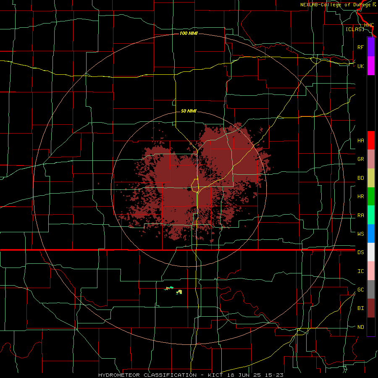The height and width of the screenshot is (378, 378).
Task: Select the "HA" legend label
Action: tap(360, 140)
